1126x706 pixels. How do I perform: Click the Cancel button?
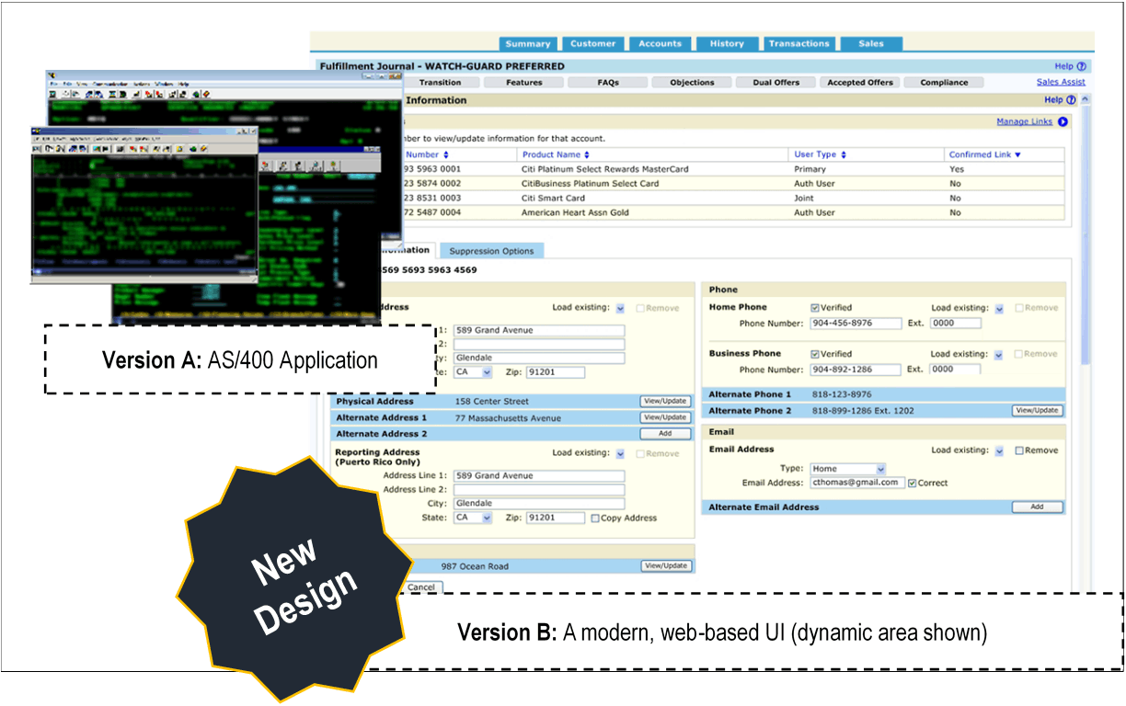(421, 587)
